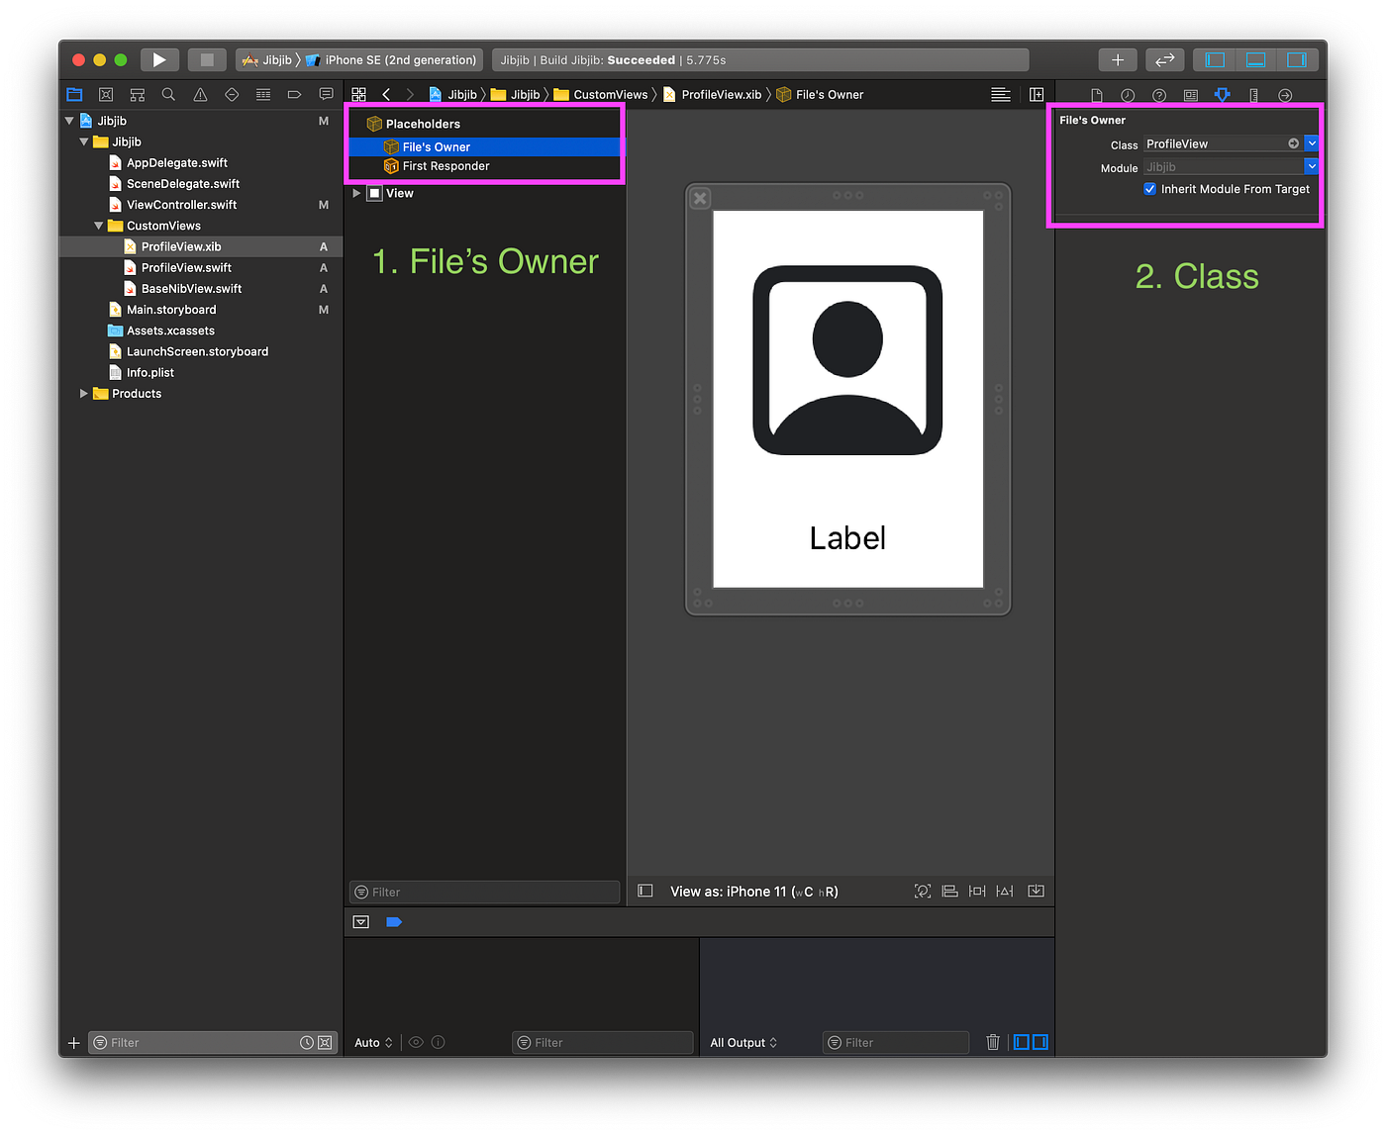Viewport: 1386px width, 1135px height.
Task: Open Quick Help inspector question mark
Action: point(1159,95)
